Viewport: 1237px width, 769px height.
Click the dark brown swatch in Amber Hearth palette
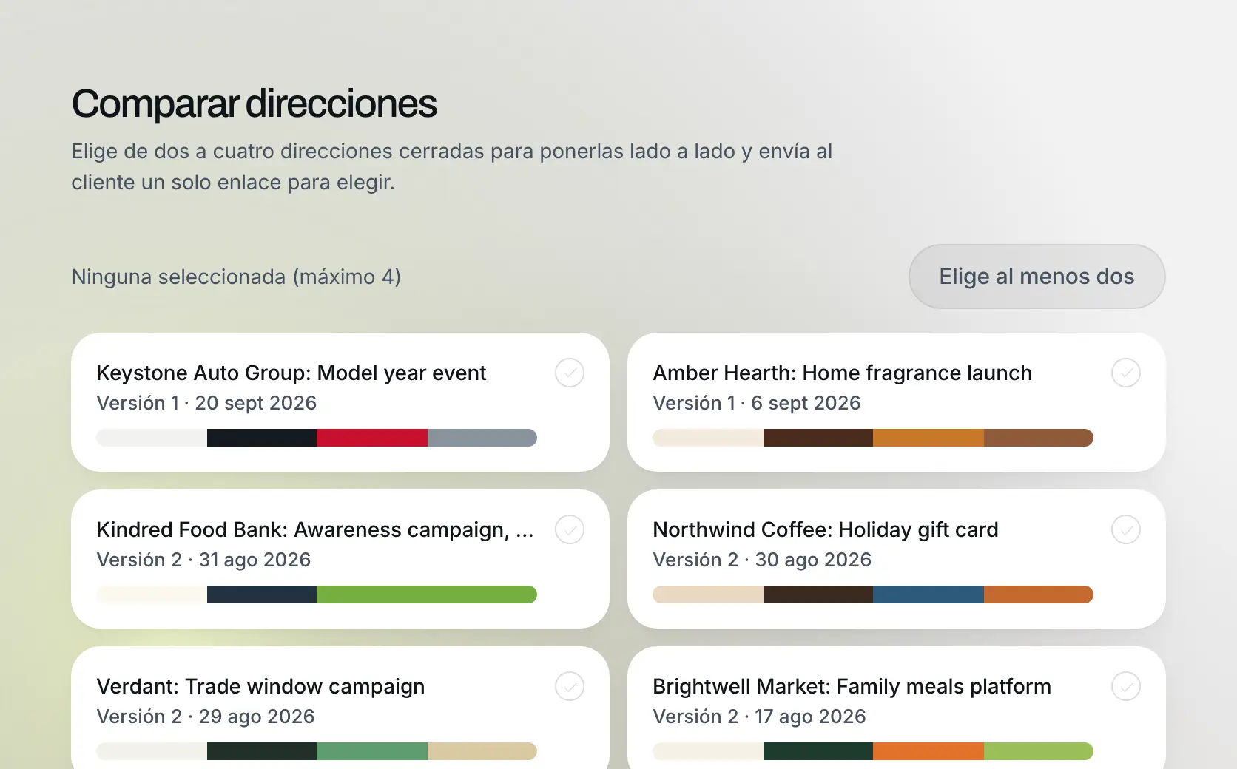818,438
